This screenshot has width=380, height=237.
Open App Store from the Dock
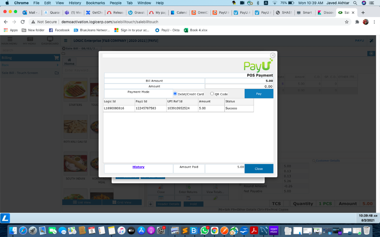(x=141, y=231)
